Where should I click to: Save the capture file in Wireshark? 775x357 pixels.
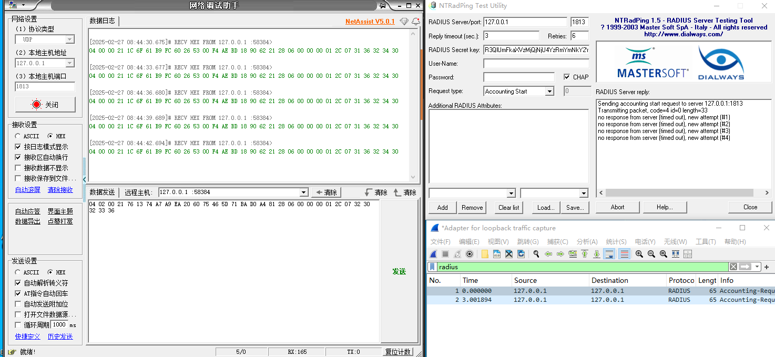click(x=497, y=254)
